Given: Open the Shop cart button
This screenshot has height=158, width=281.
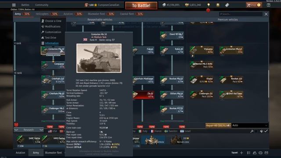Looking at the screenshot, I should pos(253,5).
